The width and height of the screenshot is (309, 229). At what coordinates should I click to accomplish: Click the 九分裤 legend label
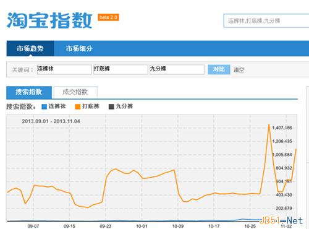tap(124, 106)
